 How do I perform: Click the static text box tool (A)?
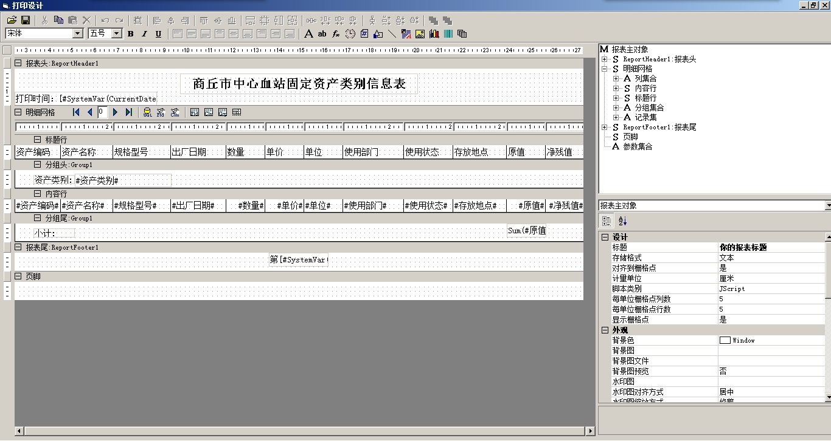(x=308, y=34)
